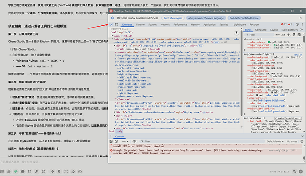Open console settings gear icon
This screenshot has width=306, height=176.
tap(302, 141)
